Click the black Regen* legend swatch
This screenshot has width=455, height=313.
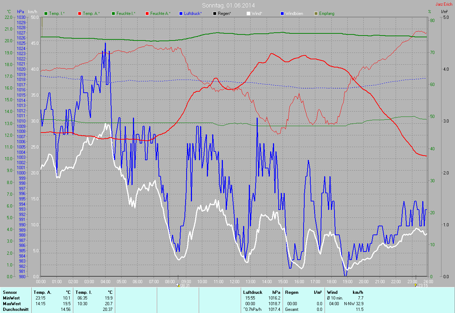214,14
